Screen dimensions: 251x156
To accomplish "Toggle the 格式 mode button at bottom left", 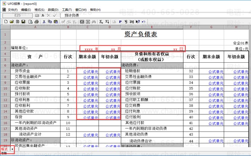I will tap(4, 149).
